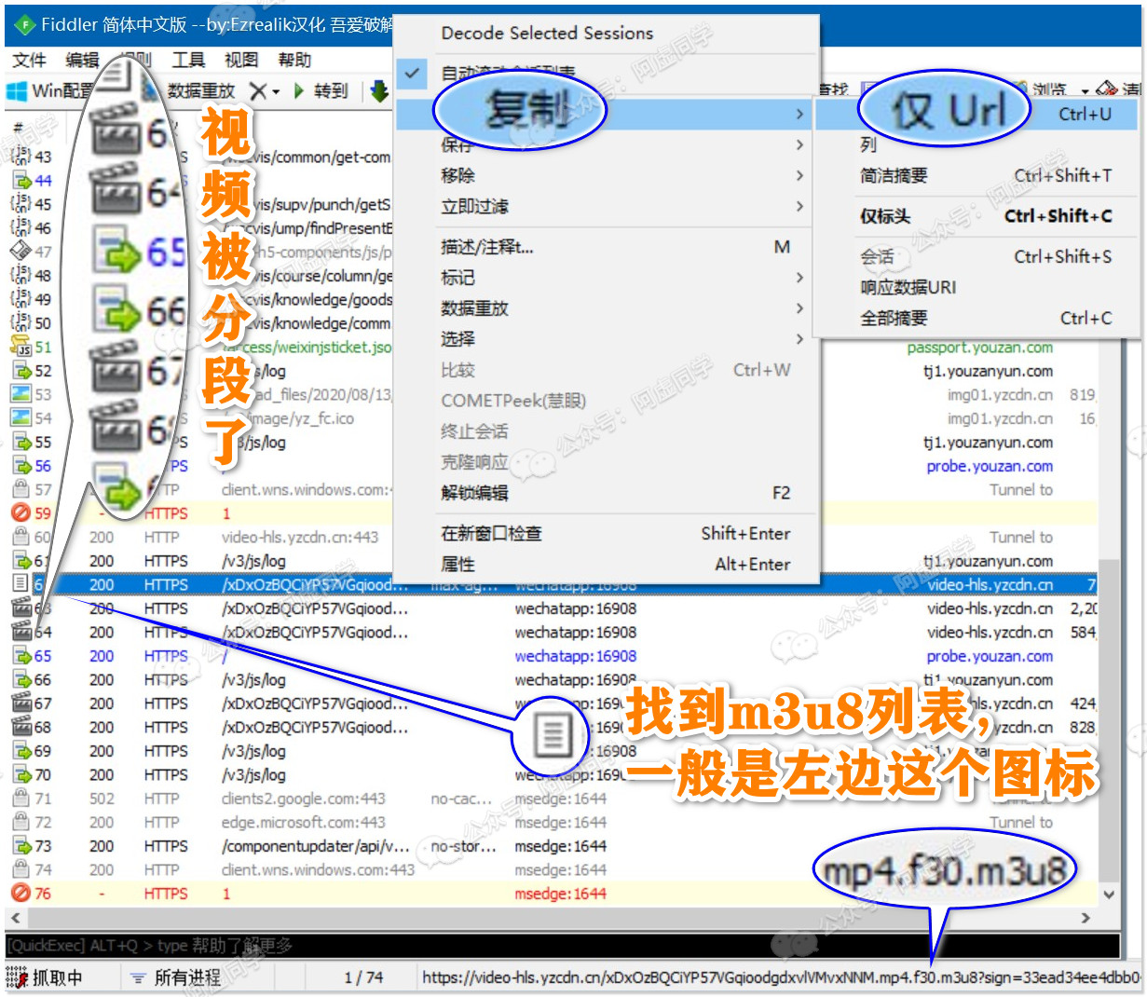This screenshot has height=997, width=1147.
Task: Click the green arrow icon of session 69
Action: coord(20,751)
